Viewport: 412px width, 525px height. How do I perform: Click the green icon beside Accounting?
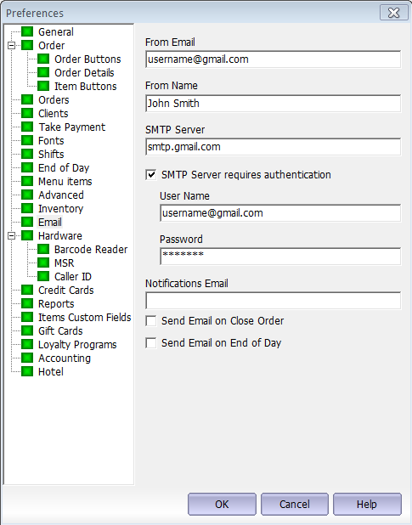27,358
